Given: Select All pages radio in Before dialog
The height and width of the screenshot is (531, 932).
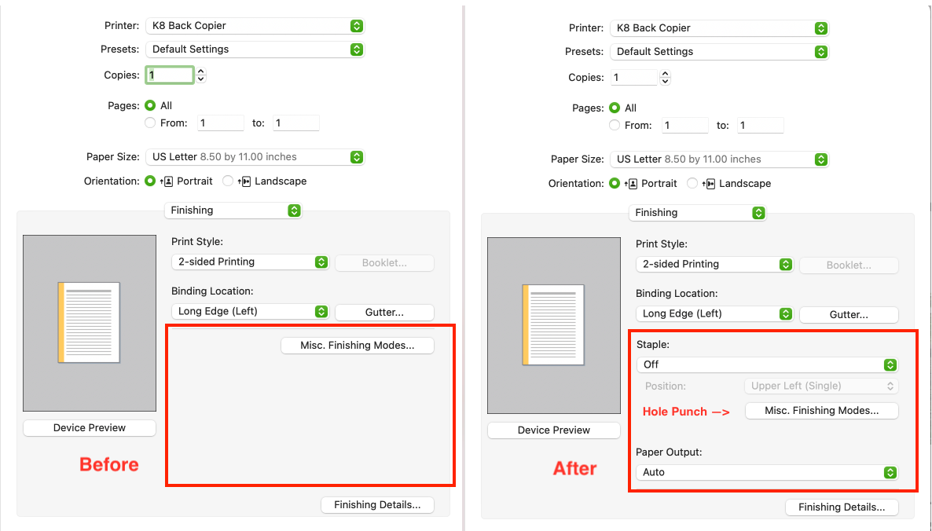Looking at the screenshot, I should tap(150, 105).
